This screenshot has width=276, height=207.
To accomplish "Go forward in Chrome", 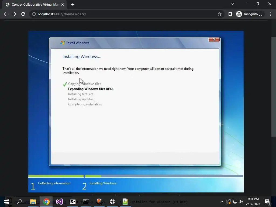I will click(x=15, y=14).
